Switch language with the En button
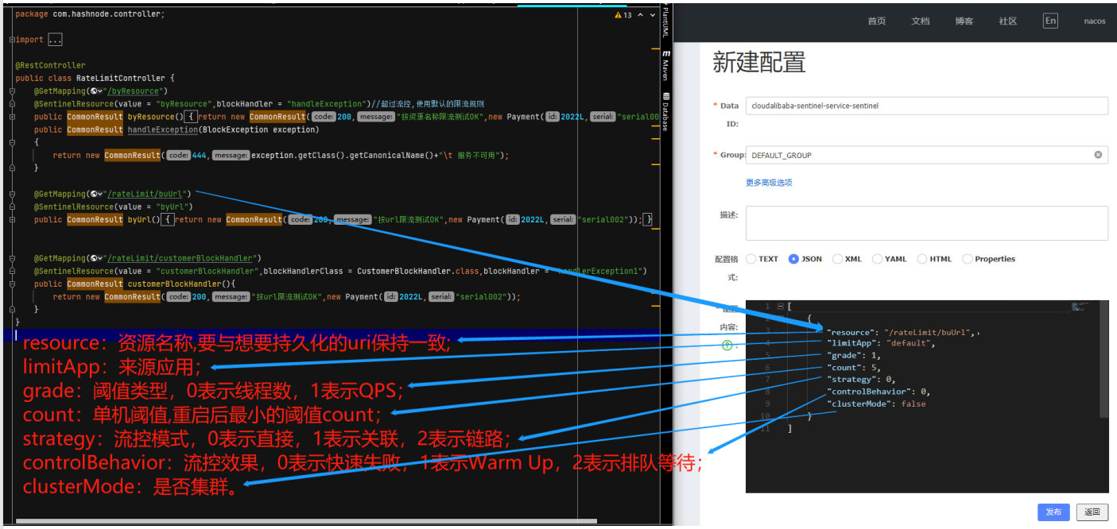Image resolution: width=1117 pixels, height=529 pixels. pos(1051,21)
